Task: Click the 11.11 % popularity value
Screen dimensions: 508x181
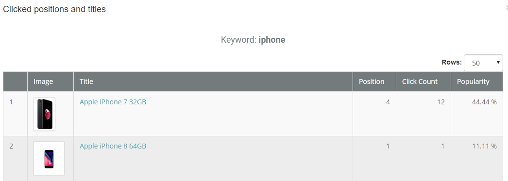Action: point(484,146)
